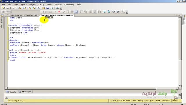Open the Window menu
This screenshot has width=186, height=105.
(x=58, y=5)
